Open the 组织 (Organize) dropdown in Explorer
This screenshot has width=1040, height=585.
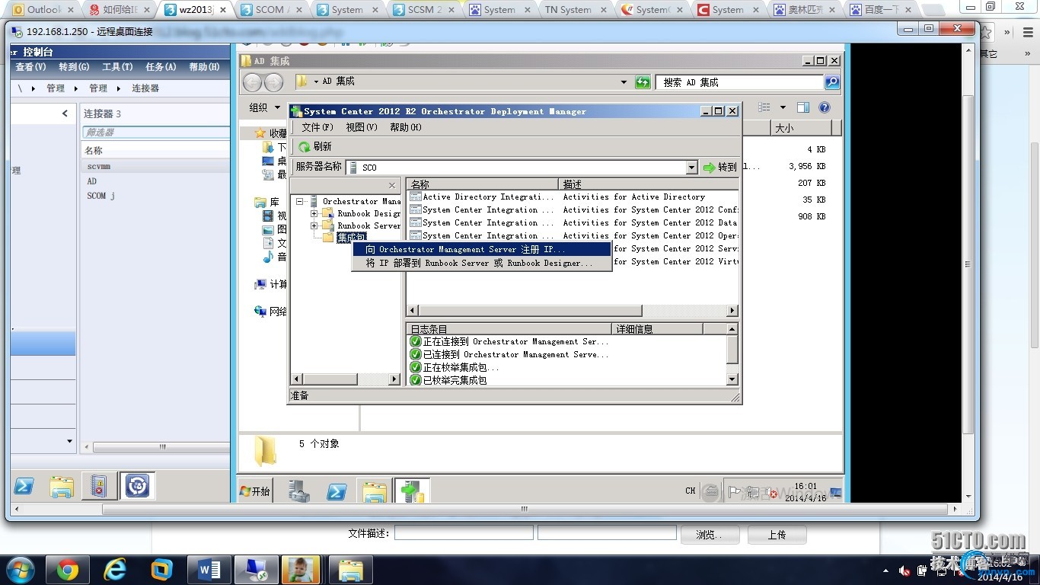pos(265,107)
